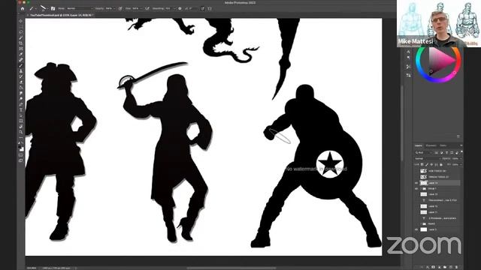Select the Clone Stamp tool
Viewport: 481px width, 270px height.
[x=21, y=71]
